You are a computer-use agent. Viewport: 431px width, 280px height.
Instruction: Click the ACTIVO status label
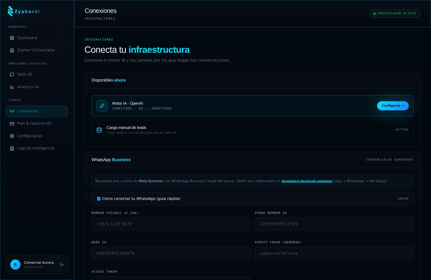point(402,130)
